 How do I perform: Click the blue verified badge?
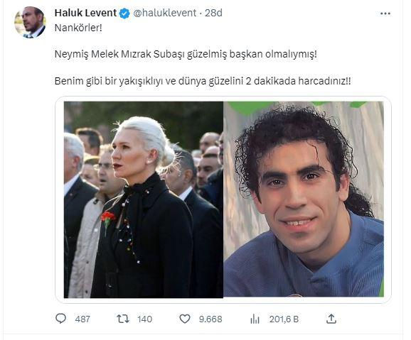coord(124,13)
